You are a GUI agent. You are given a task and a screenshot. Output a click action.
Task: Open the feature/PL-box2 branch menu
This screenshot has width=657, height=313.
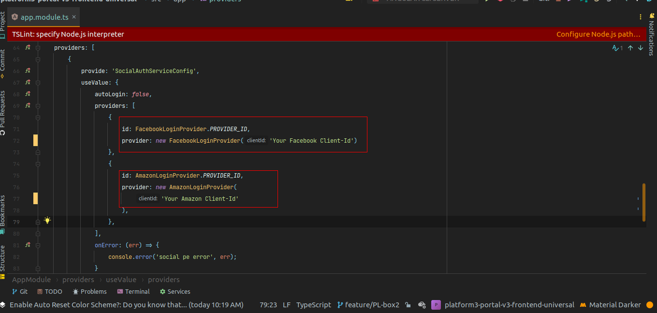[x=368, y=305]
